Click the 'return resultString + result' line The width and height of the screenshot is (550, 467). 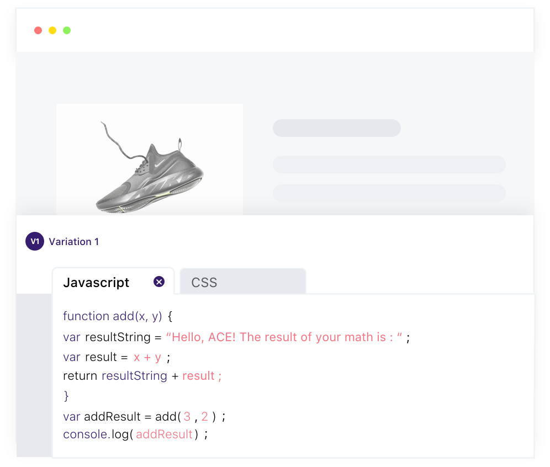click(142, 376)
